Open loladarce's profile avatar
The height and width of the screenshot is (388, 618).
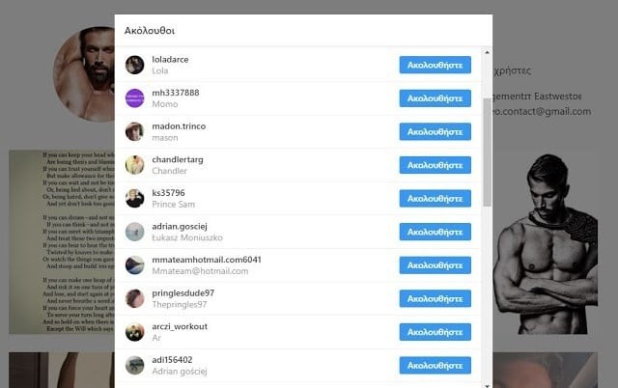tap(135, 65)
